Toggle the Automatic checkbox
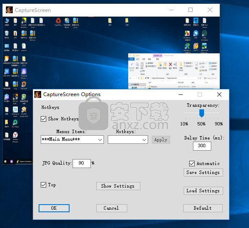 click(x=192, y=163)
